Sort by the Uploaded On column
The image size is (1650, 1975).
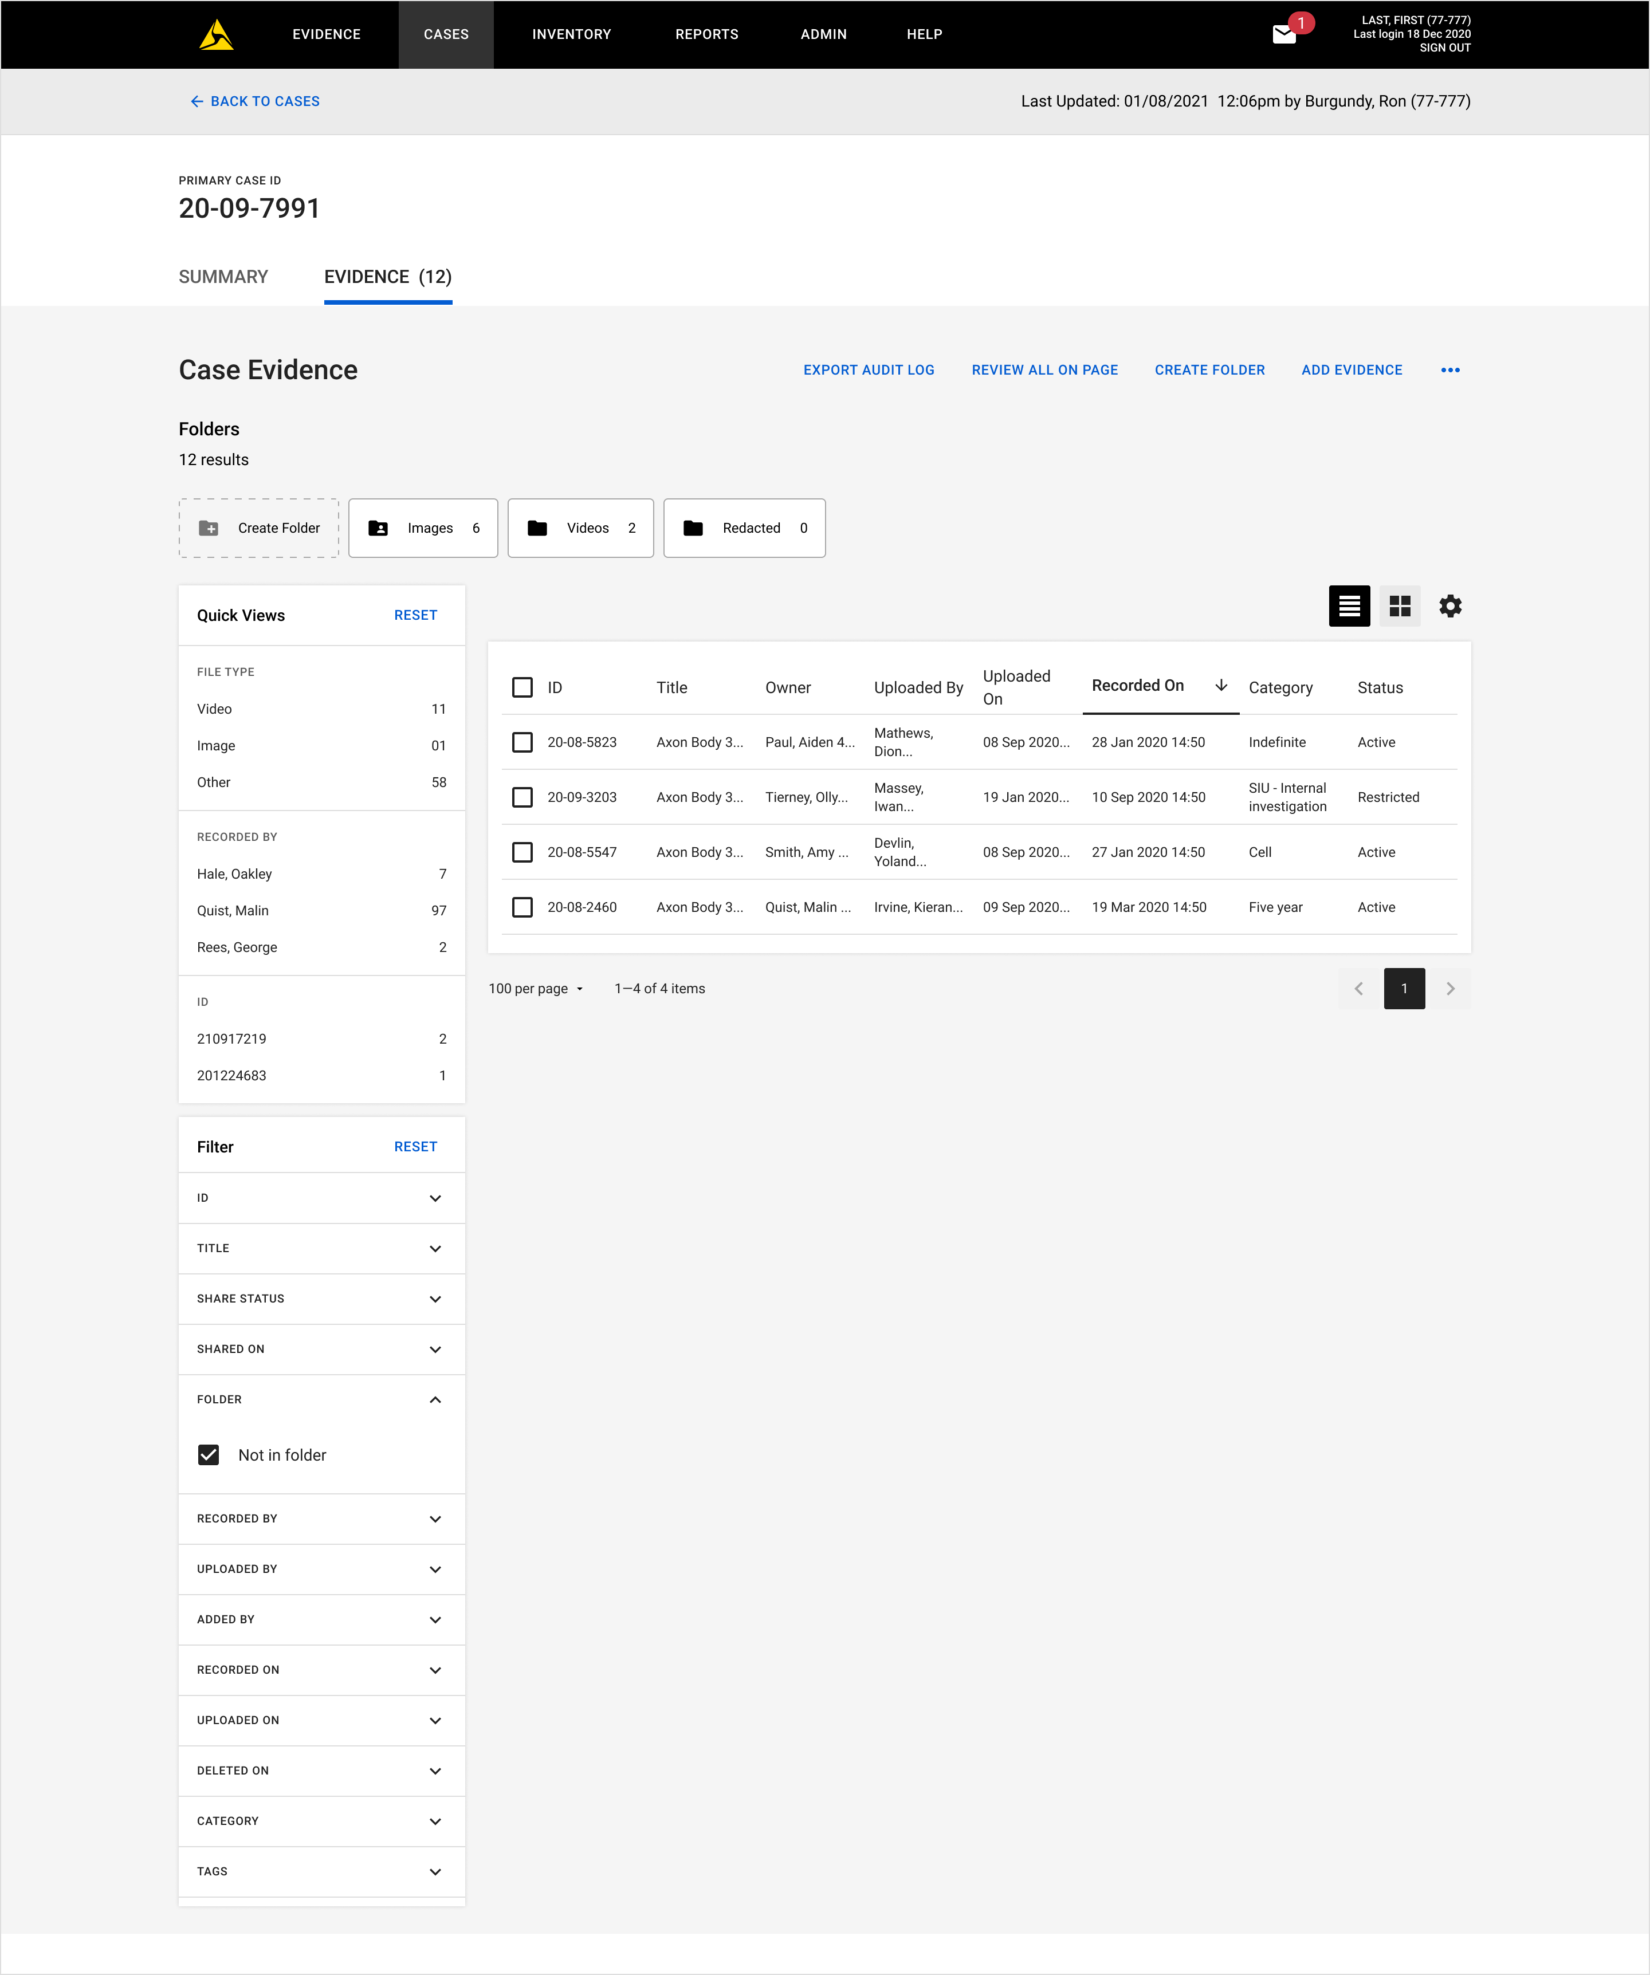pos(1016,687)
